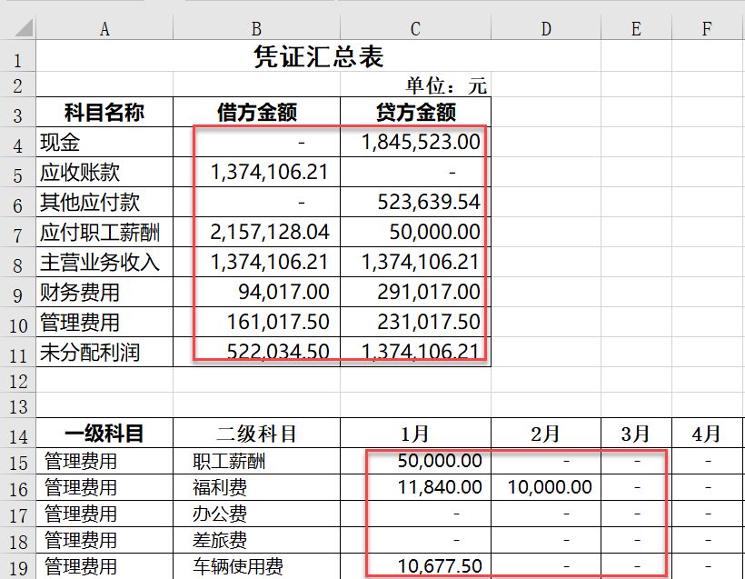This screenshot has width=745, height=579.
Task: Click the 1月 column header cell
Action: [414, 434]
